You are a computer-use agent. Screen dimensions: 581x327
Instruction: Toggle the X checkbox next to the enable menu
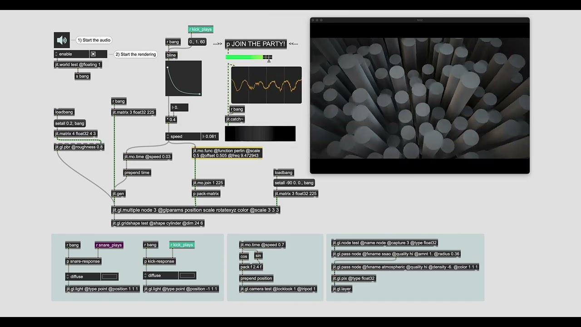(93, 54)
